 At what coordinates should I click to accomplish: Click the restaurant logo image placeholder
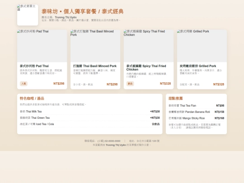28,15
